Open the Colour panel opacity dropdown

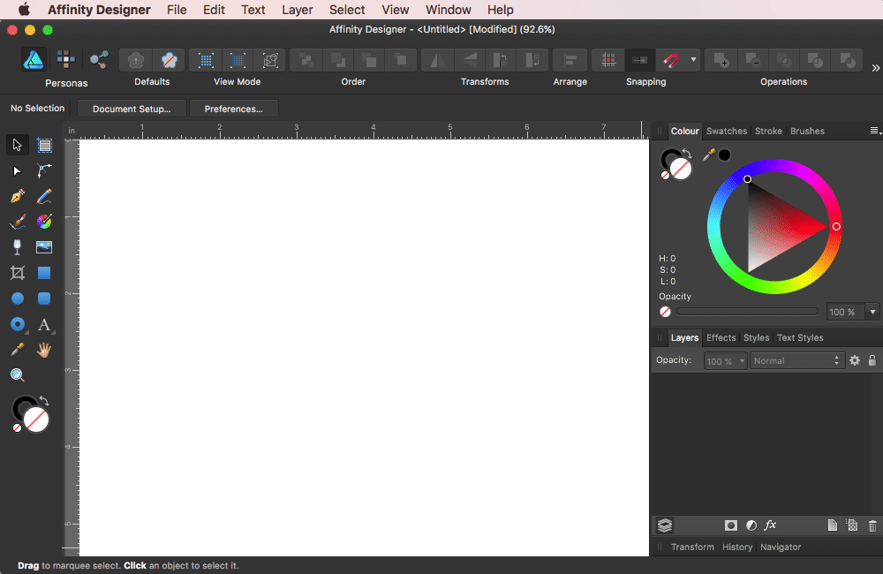873,312
